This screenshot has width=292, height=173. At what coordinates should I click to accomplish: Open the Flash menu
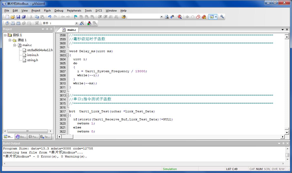pos(47,11)
